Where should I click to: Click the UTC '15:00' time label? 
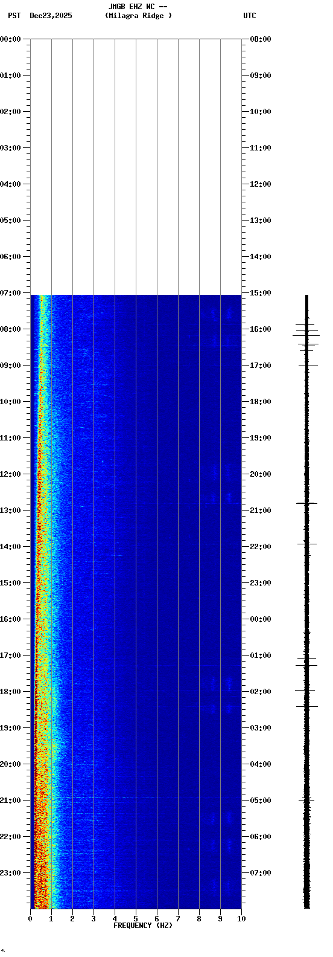coord(261,293)
